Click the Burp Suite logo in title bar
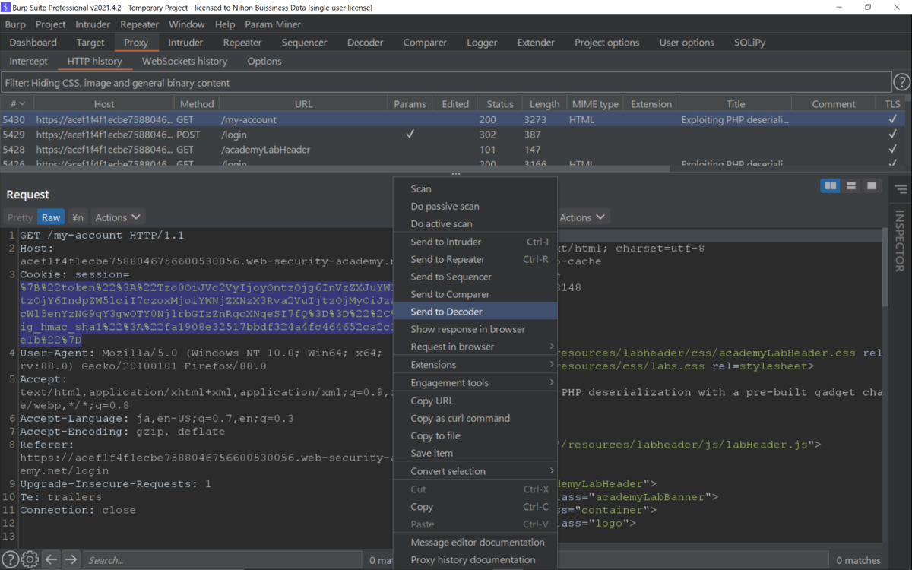 [x=6, y=7]
